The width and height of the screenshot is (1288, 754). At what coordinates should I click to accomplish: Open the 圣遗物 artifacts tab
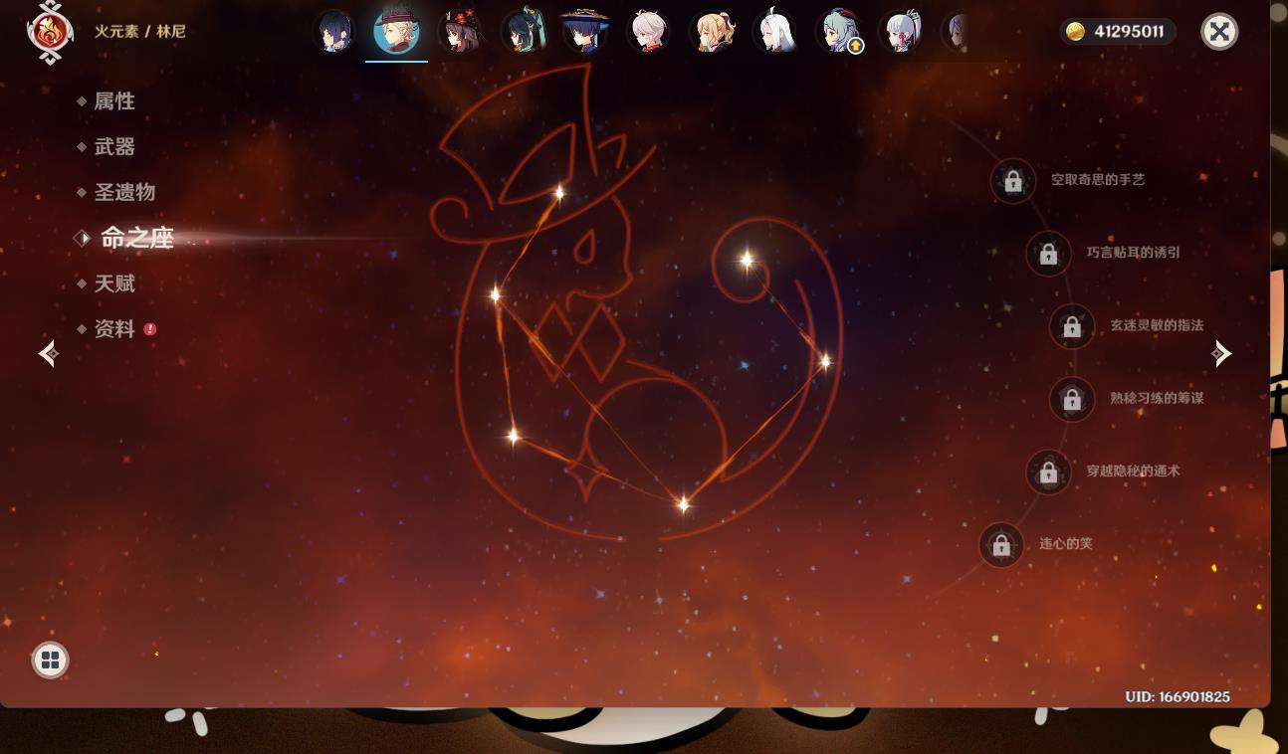coord(124,193)
